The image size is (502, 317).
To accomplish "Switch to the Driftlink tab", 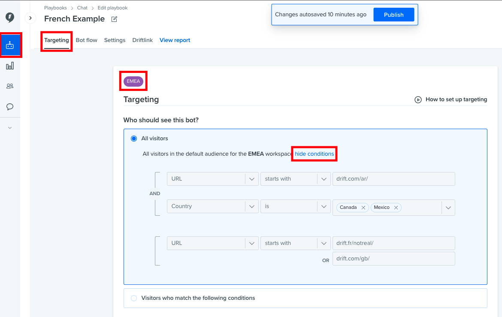I will pyautogui.click(x=142, y=40).
